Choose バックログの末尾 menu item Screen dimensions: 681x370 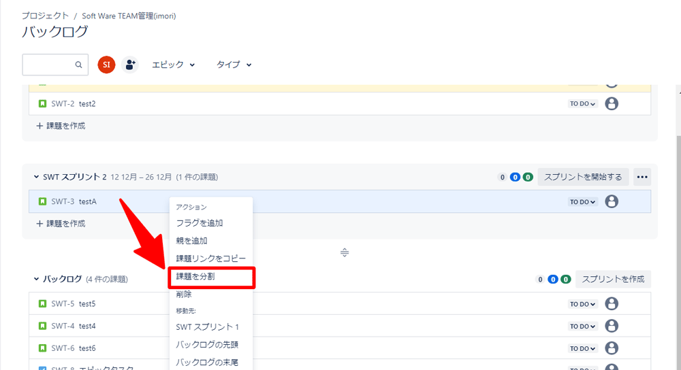tap(211, 363)
